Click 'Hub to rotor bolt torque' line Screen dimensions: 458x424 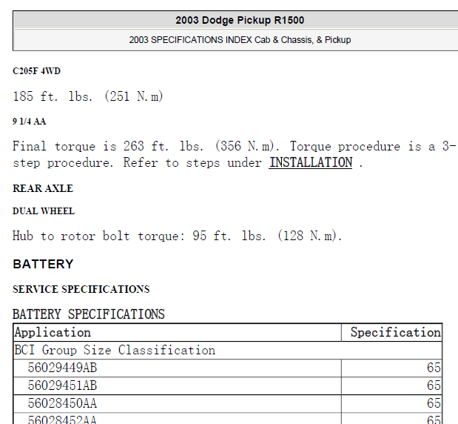[x=178, y=236]
